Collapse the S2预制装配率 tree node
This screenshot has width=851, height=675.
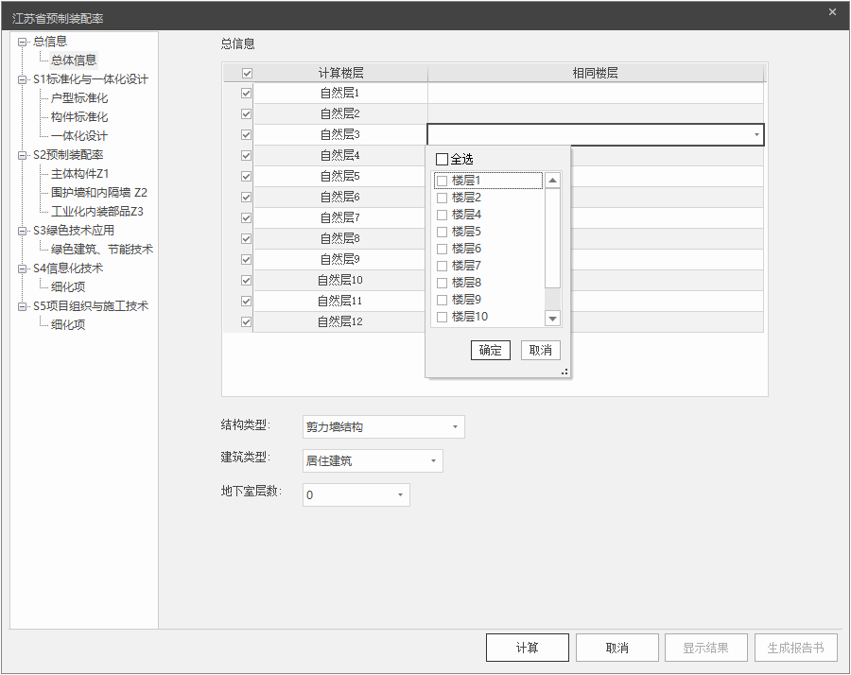23,155
